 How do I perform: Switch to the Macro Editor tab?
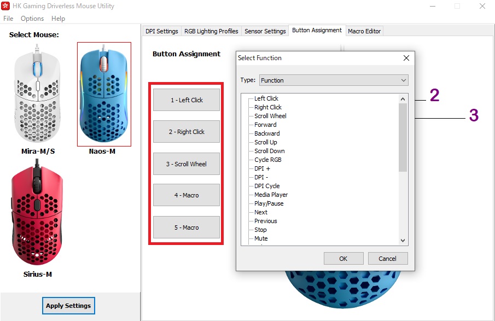point(364,31)
